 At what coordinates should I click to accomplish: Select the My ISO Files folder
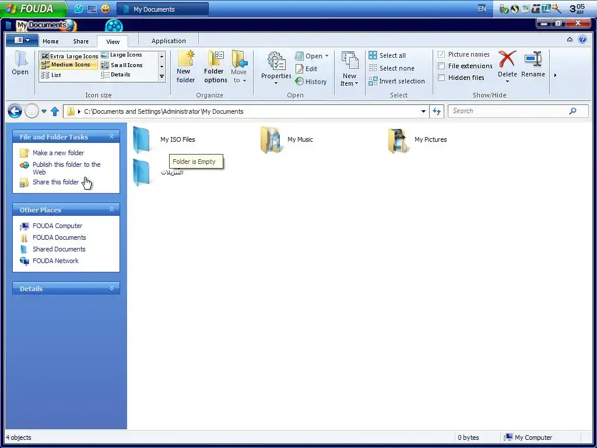(x=164, y=140)
